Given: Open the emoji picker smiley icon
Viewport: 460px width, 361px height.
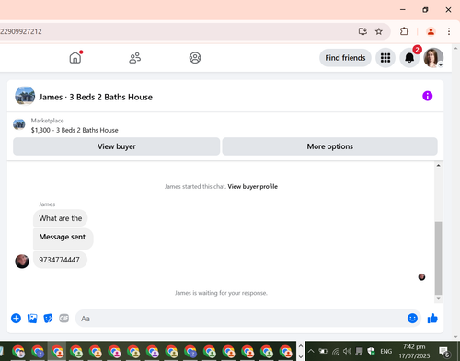Looking at the screenshot, I should (412, 319).
